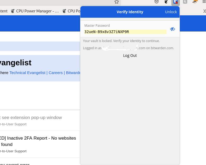Click User-to-User Support under pop-up window topic
206x165 pixels.
[x=13, y=124]
